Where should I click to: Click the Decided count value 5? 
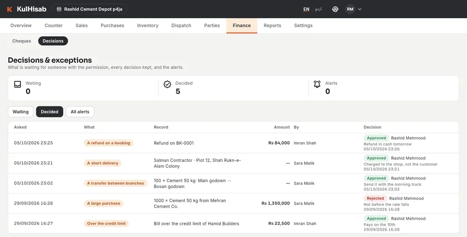[178, 91]
